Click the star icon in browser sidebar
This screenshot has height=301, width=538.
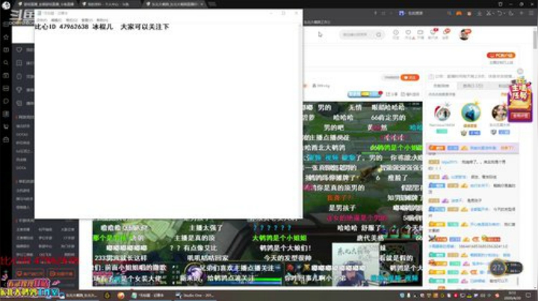tap(6, 37)
